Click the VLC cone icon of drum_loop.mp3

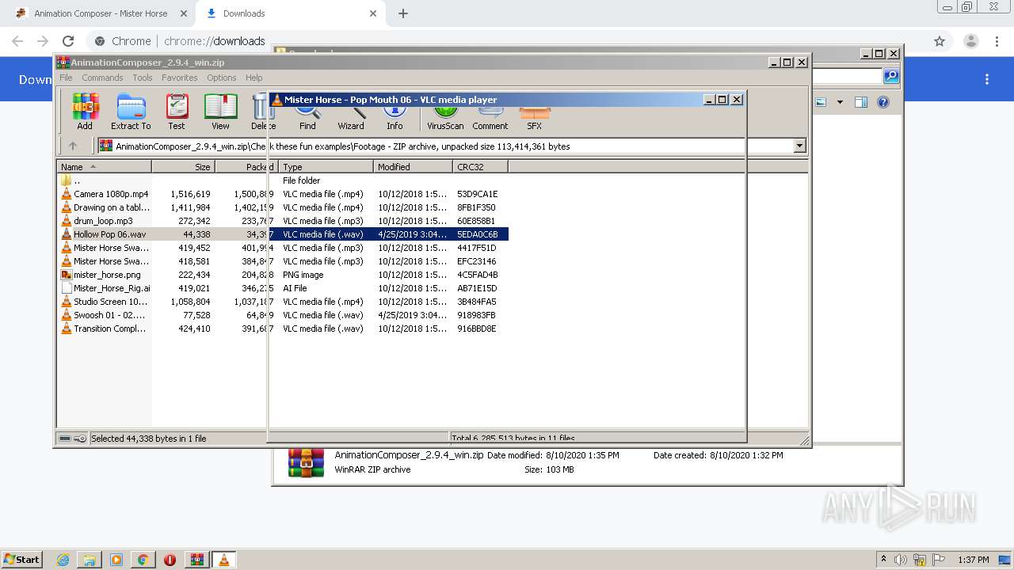click(x=67, y=221)
